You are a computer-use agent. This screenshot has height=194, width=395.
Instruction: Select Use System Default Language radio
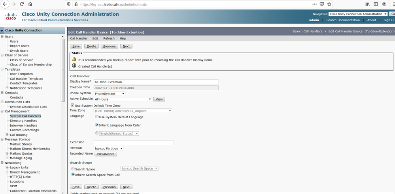click(97, 117)
